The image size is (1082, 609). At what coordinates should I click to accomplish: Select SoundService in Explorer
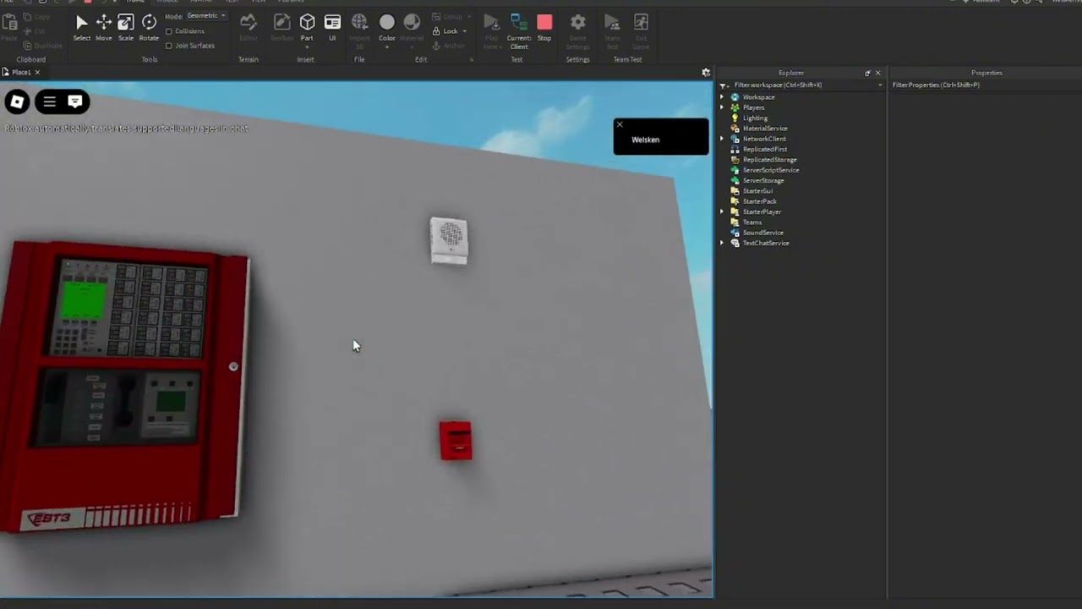coord(762,233)
